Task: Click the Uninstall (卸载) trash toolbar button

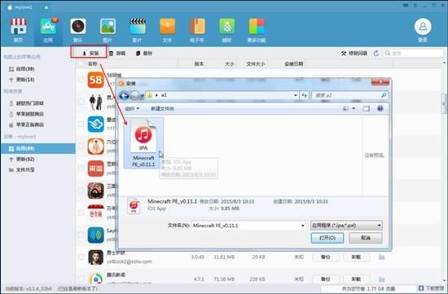Action: point(117,53)
